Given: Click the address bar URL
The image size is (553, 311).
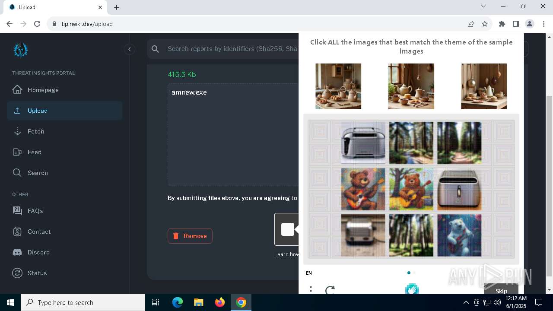Looking at the screenshot, I should coord(87,24).
